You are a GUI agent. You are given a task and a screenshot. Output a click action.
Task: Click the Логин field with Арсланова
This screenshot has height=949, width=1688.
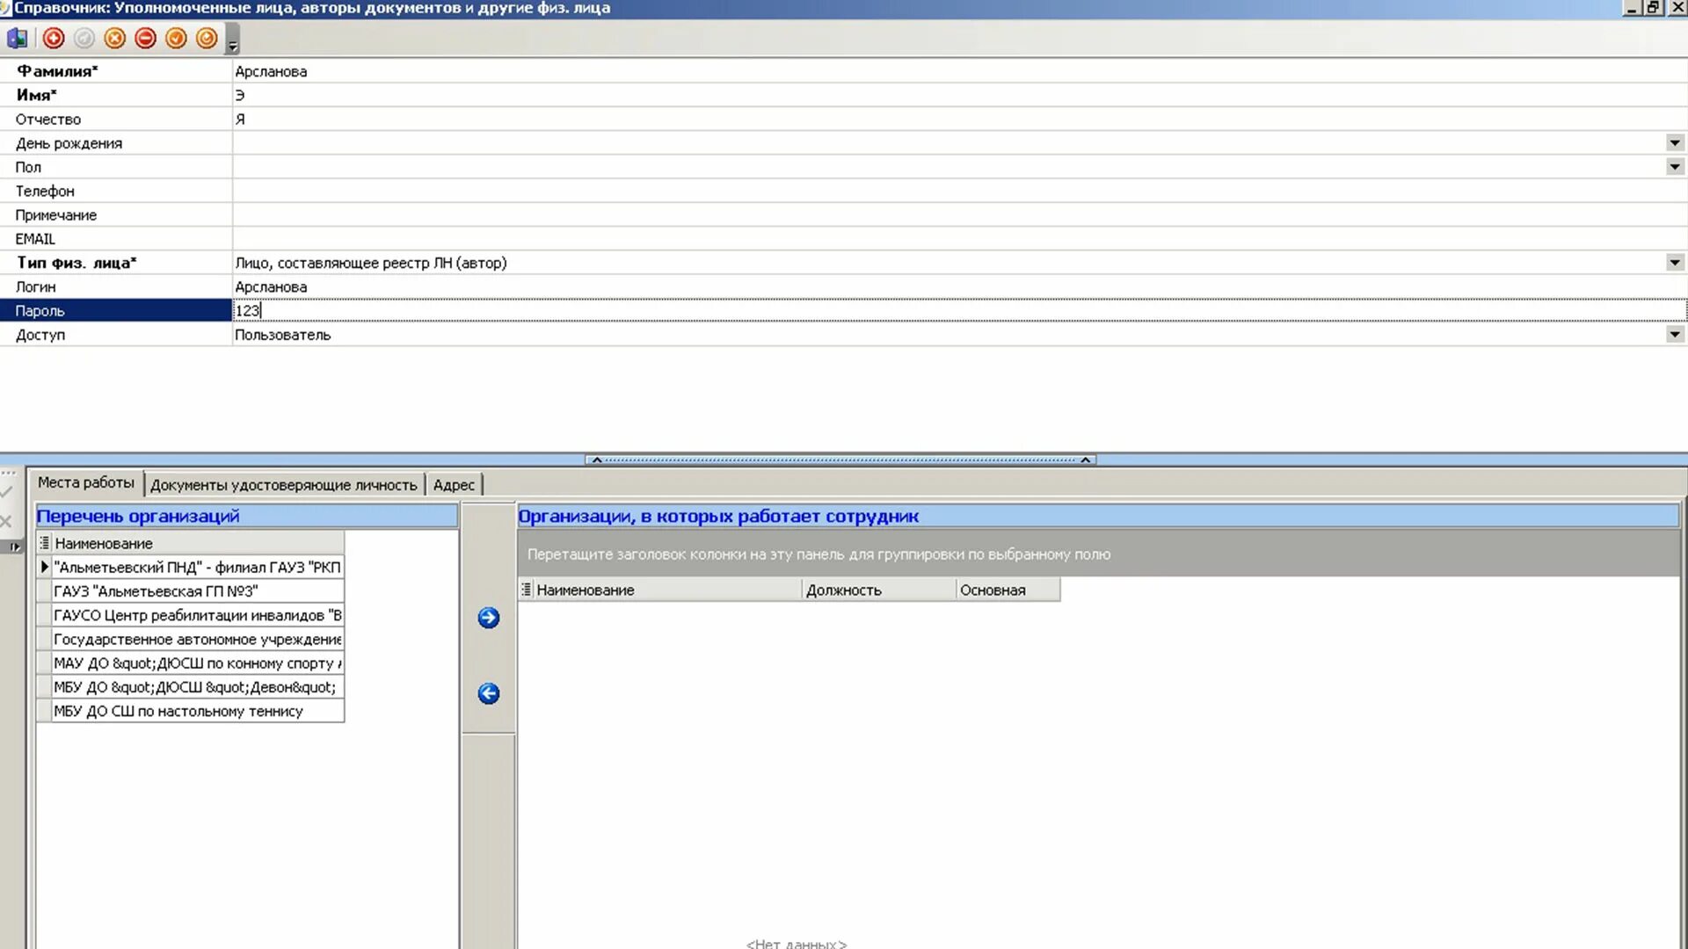pyautogui.click(x=959, y=286)
